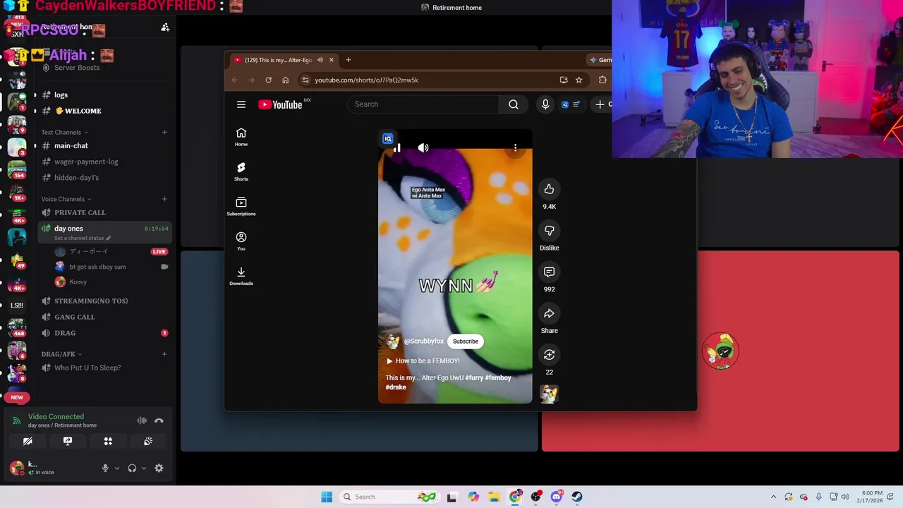Disconnect from the Discord voice call

[159, 421]
